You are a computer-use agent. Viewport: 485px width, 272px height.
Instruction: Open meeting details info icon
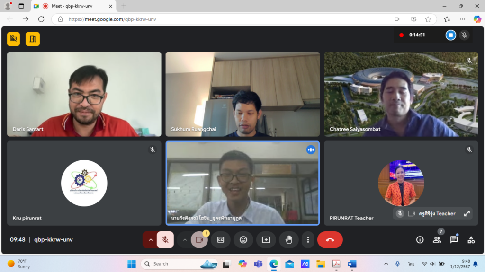420,239
